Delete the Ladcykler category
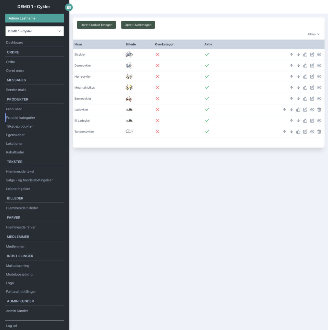The width and height of the screenshot is (328, 330). pyautogui.click(x=319, y=110)
